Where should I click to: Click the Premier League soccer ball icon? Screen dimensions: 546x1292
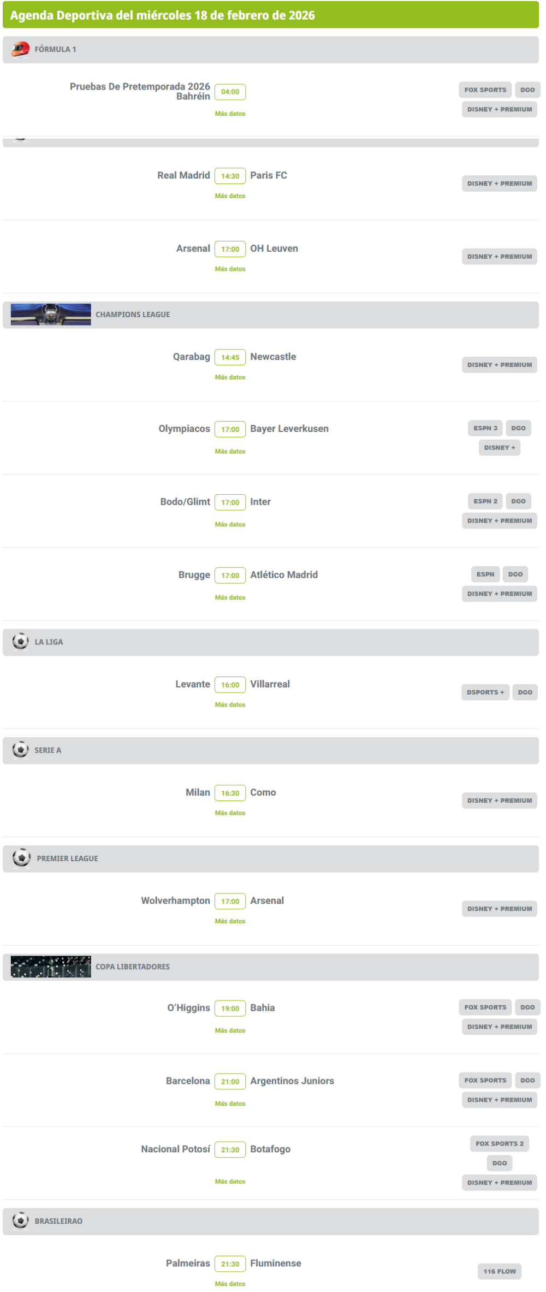tap(22, 857)
